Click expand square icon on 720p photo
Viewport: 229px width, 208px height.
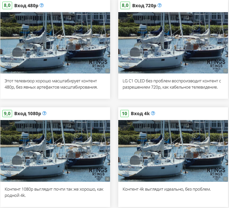click(x=225, y=71)
